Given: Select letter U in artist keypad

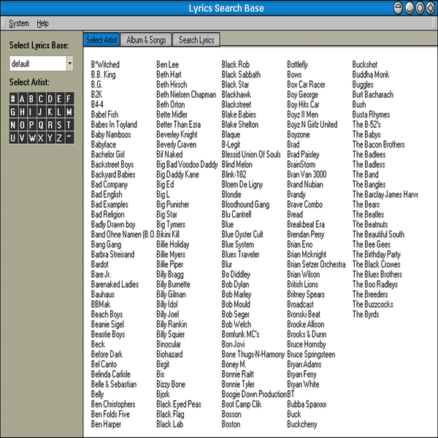Looking at the screenshot, I should pyautogui.click(x=13, y=138).
